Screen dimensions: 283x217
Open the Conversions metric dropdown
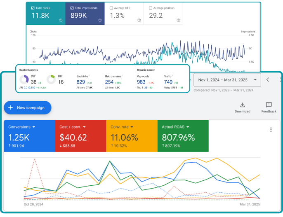[34, 127]
